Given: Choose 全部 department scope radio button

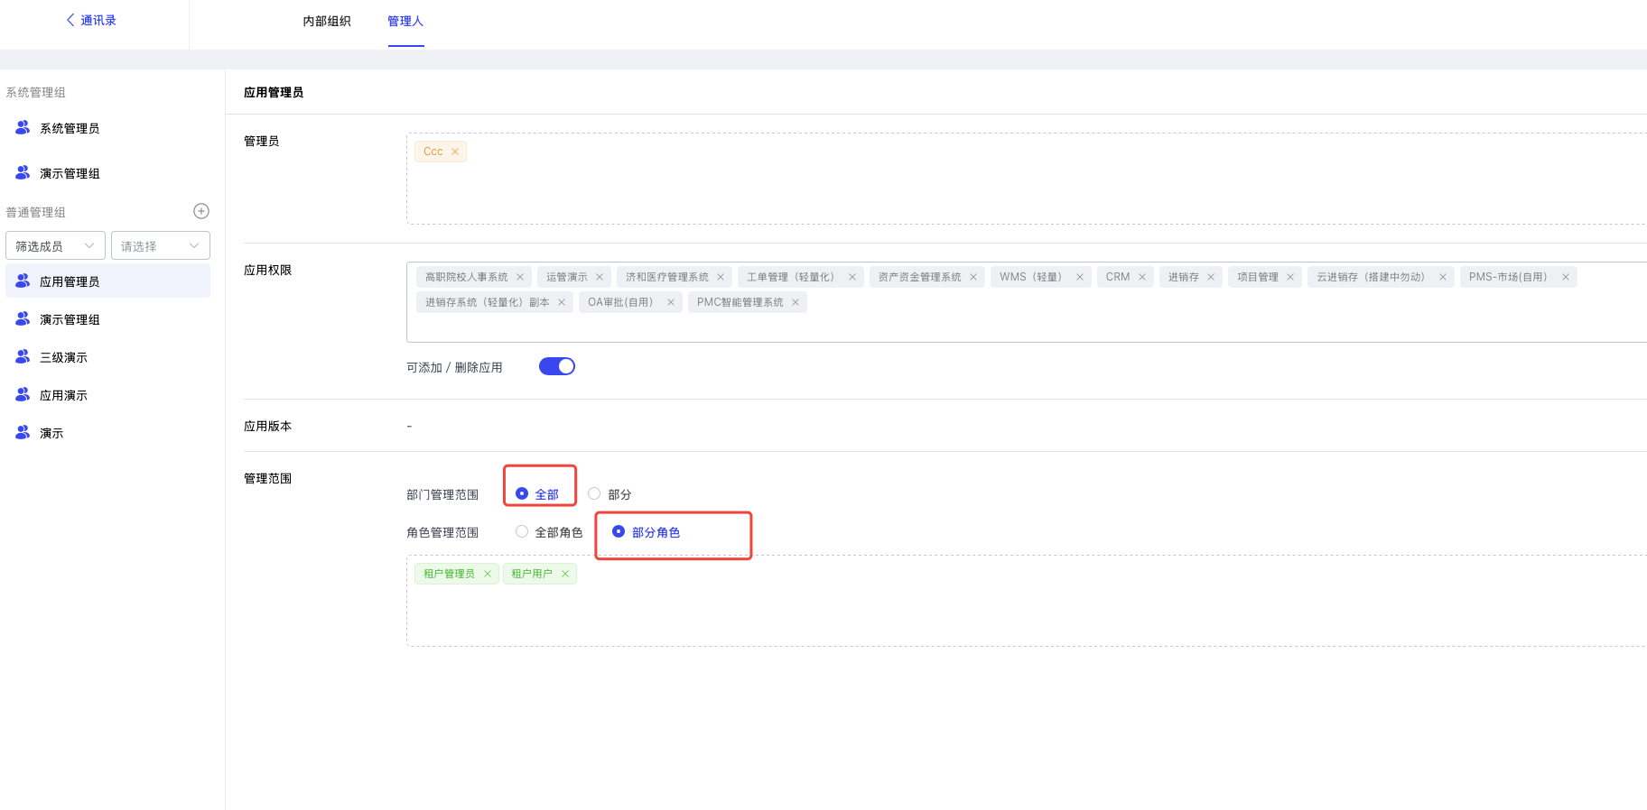Looking at the screenshot, I should (522, 493).
